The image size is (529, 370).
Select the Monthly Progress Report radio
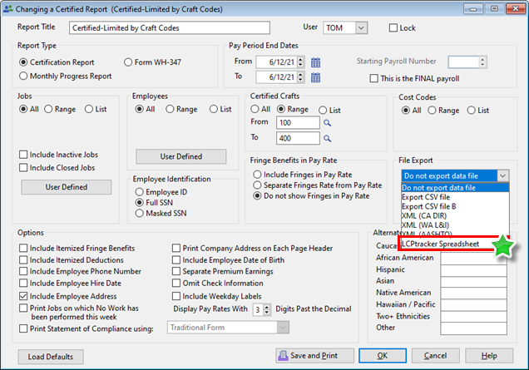[22, 76]
